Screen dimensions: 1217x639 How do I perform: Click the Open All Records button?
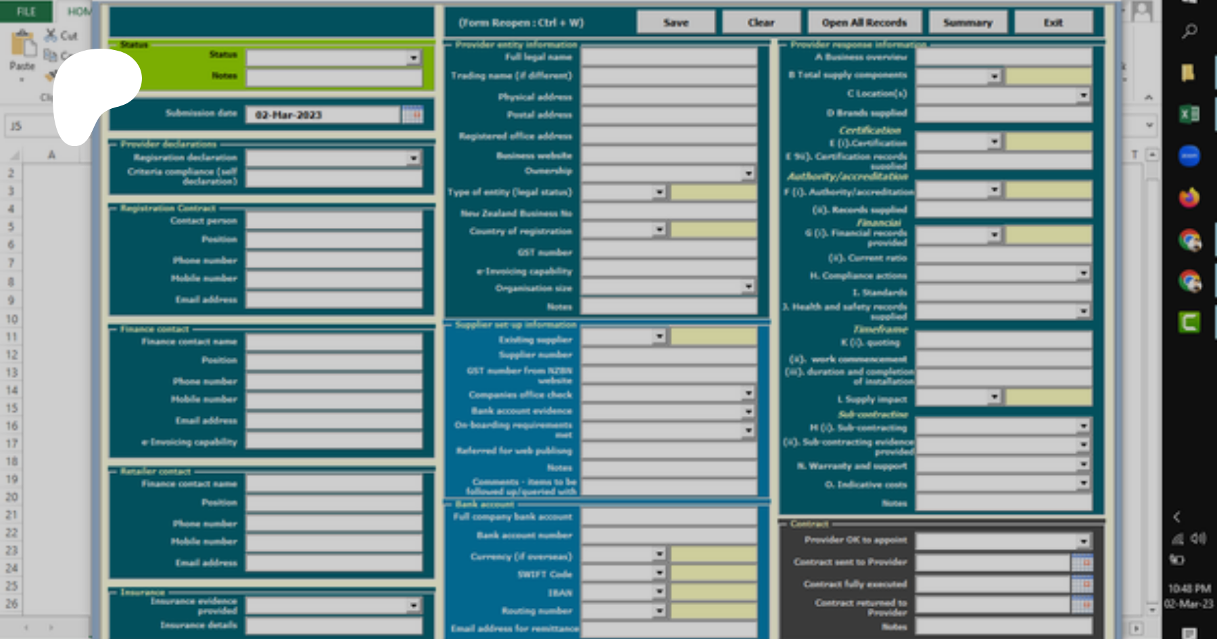(864, 22)
